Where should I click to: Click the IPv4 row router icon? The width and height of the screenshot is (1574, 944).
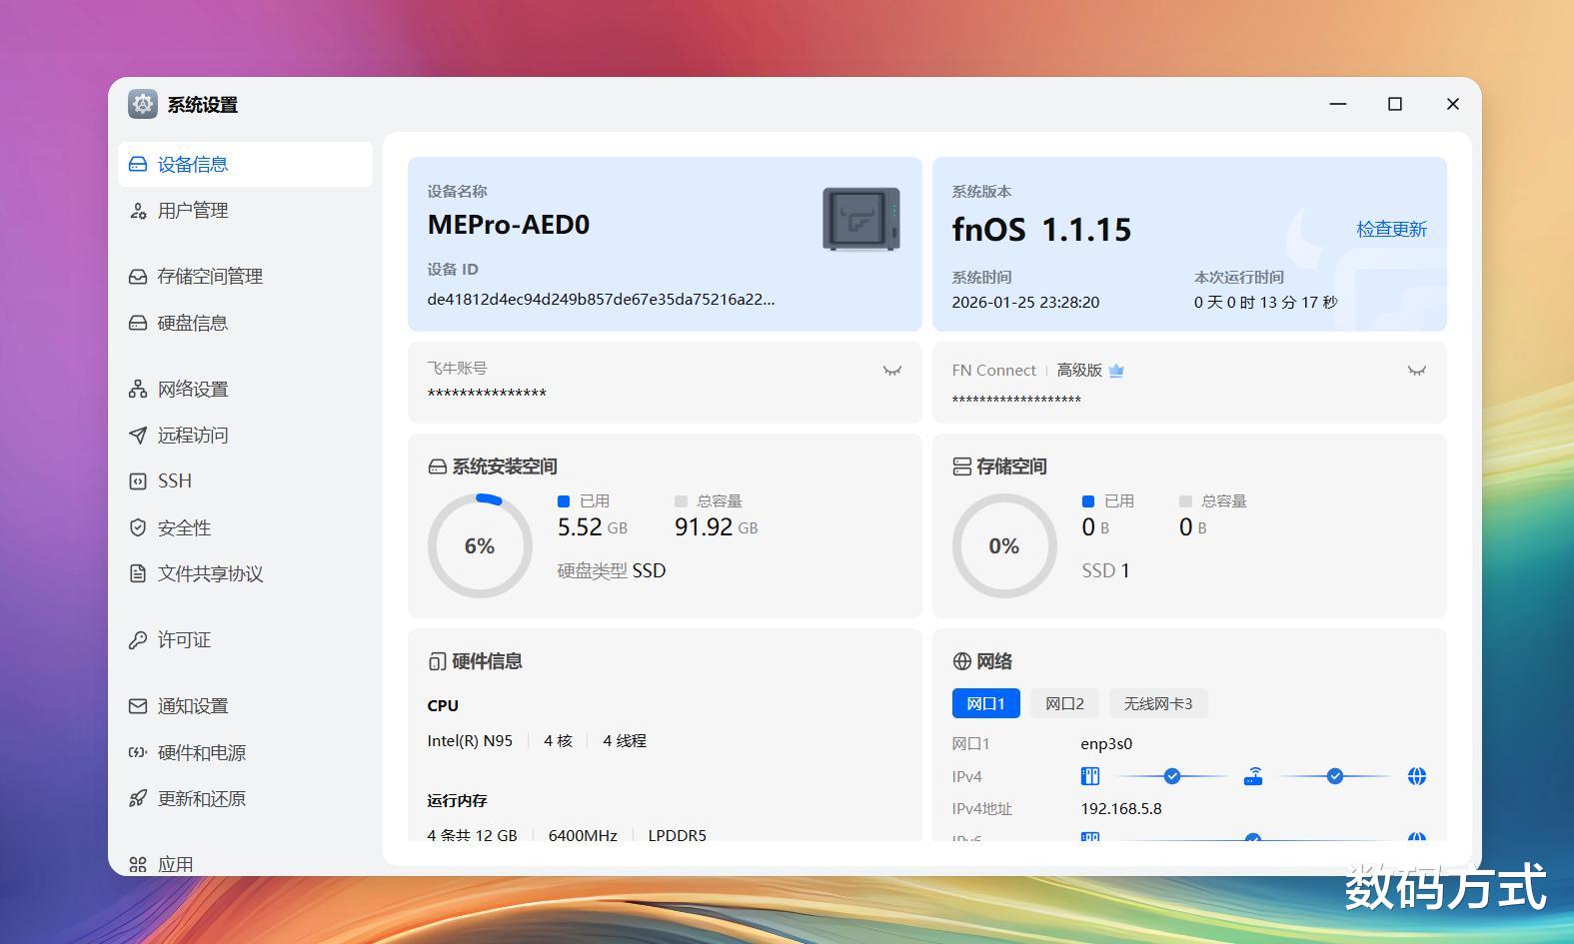[x=1253, y=776]
